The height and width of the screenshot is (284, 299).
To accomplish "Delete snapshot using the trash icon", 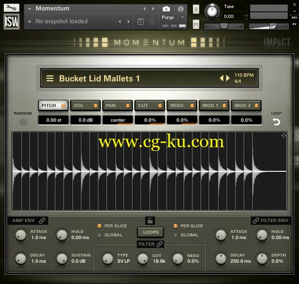I will (151, 22).
